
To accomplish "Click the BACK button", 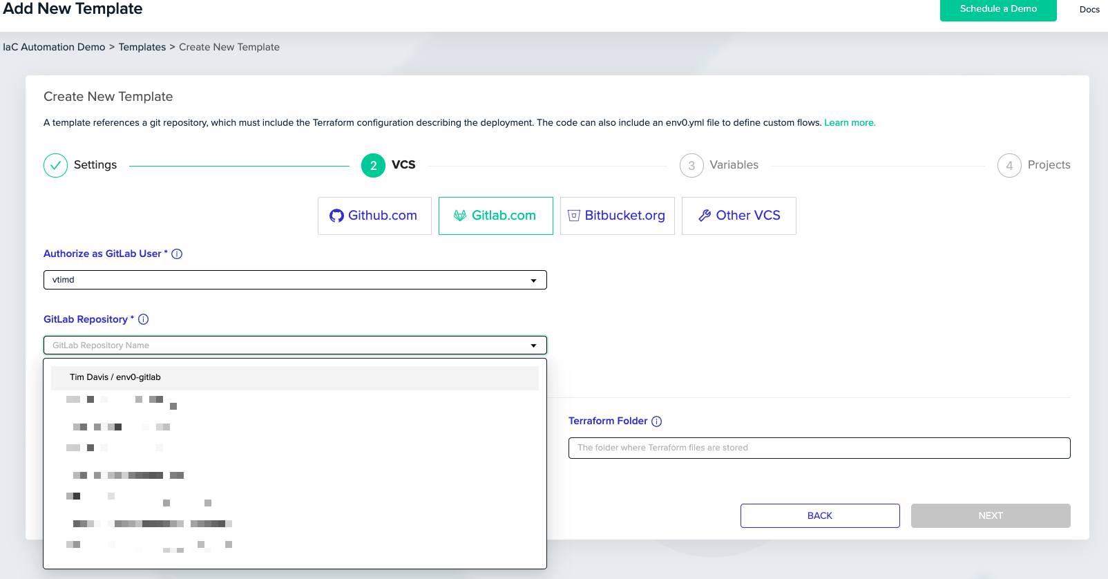I will click(820, 516).
